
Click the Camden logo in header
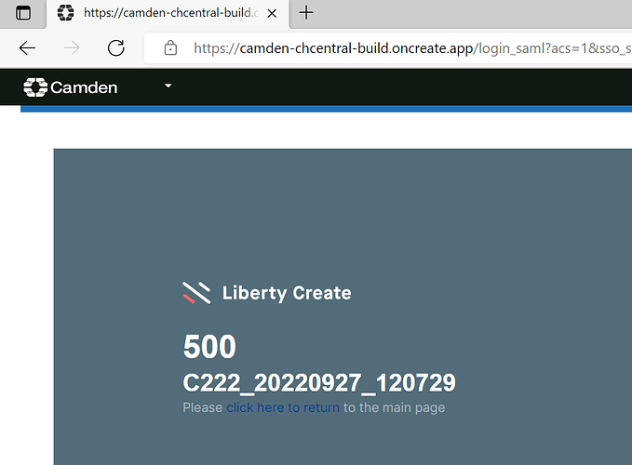point(71,87)
